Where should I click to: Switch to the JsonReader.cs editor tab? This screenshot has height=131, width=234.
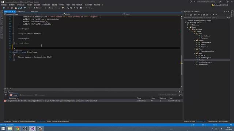tap(21, 12)
